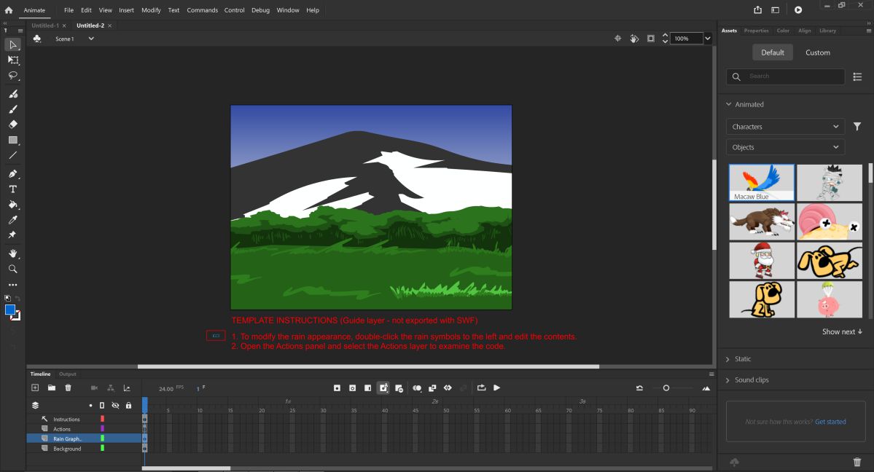Click the blue fill color swatch
The image size is (874, 472).
click(10, 310)
